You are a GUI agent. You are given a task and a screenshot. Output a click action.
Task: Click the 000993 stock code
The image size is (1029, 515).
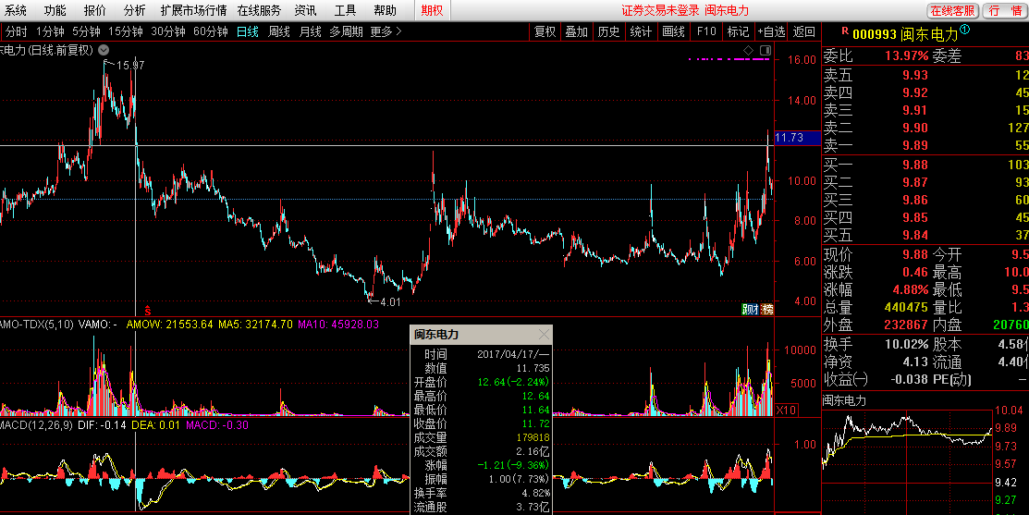coord(874,35)
